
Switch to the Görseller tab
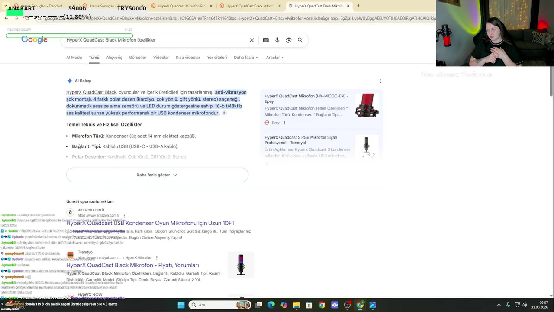pos(138,57)
